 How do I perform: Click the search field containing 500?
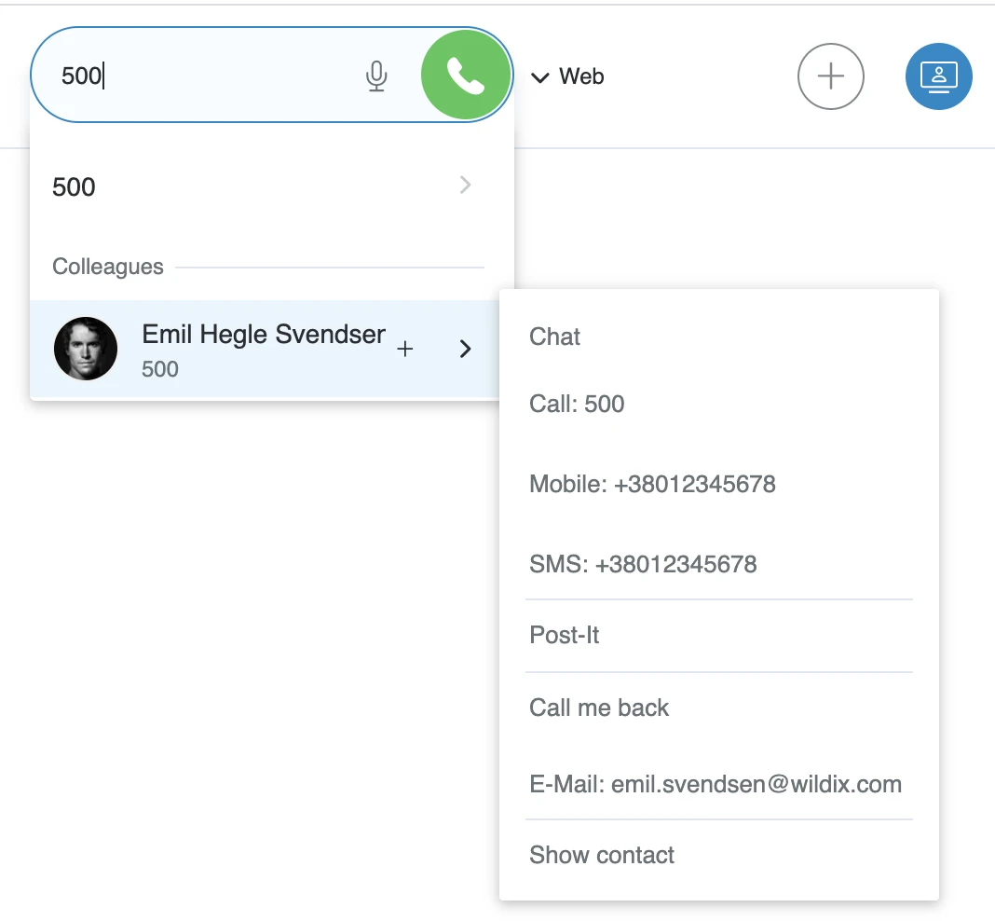click(x=205, y=76)
